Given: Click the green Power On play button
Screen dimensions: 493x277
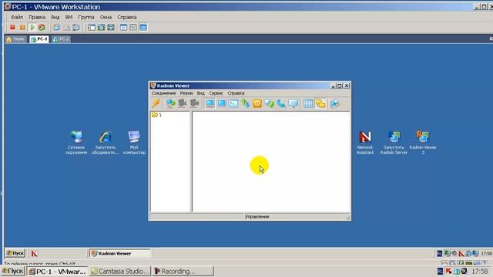Looking at the screenshot, I should [x=32, y=28].
